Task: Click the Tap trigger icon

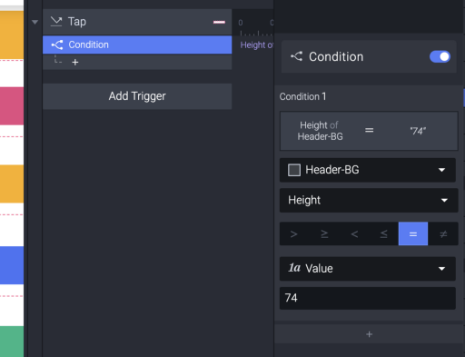Action: (56, 22)
